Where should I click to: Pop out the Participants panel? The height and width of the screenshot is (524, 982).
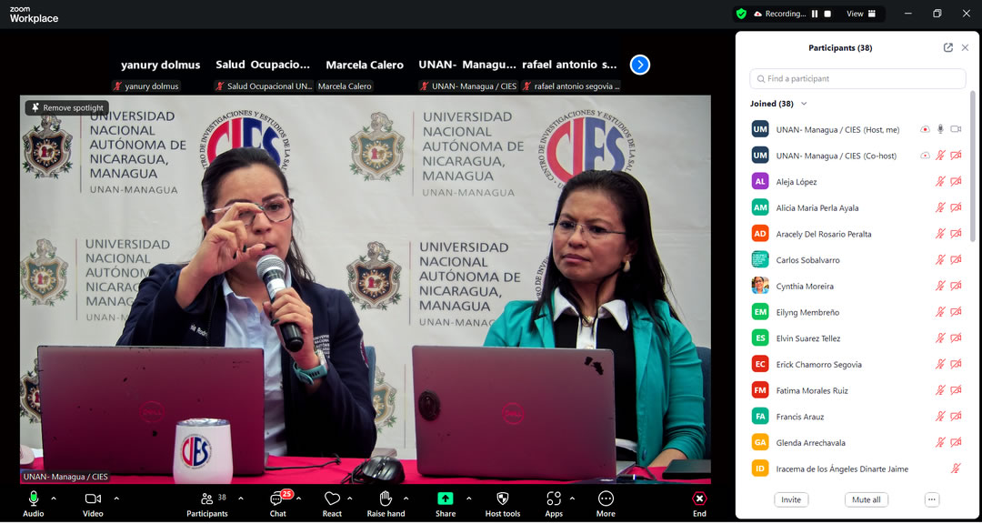pos(948,47)
